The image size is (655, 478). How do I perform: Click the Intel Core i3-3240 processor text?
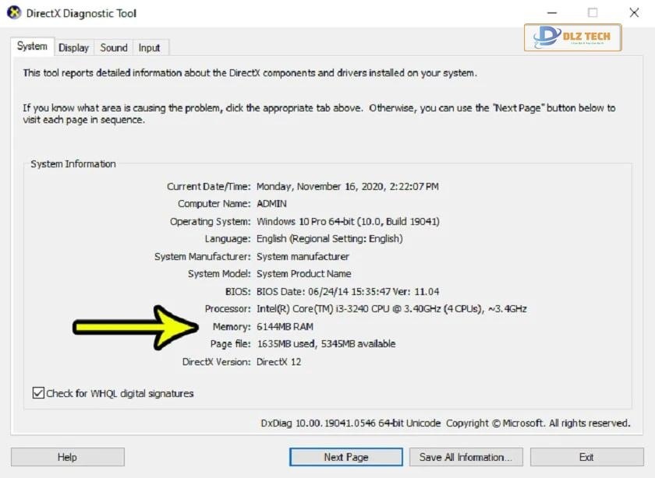click(x=391, y=309)
